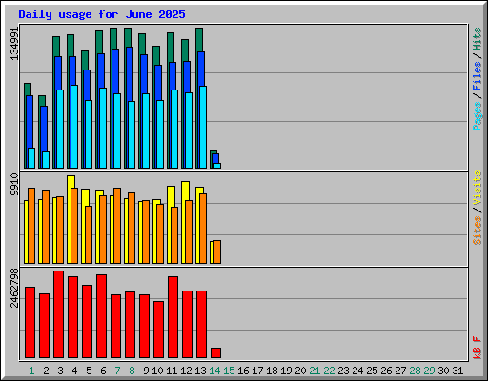Click day 9 on the x-axis
The image size is (488, 381).
pyautogui.click(x=146, y=371)
